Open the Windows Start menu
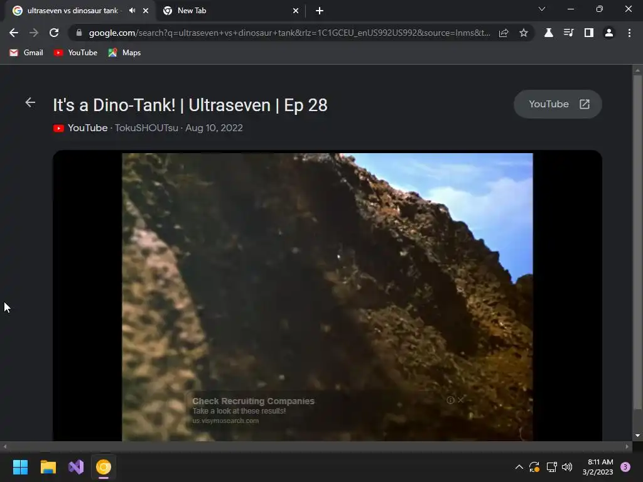 20,467
